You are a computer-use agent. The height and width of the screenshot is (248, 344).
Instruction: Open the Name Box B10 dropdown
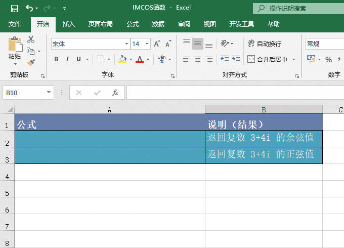49,93
